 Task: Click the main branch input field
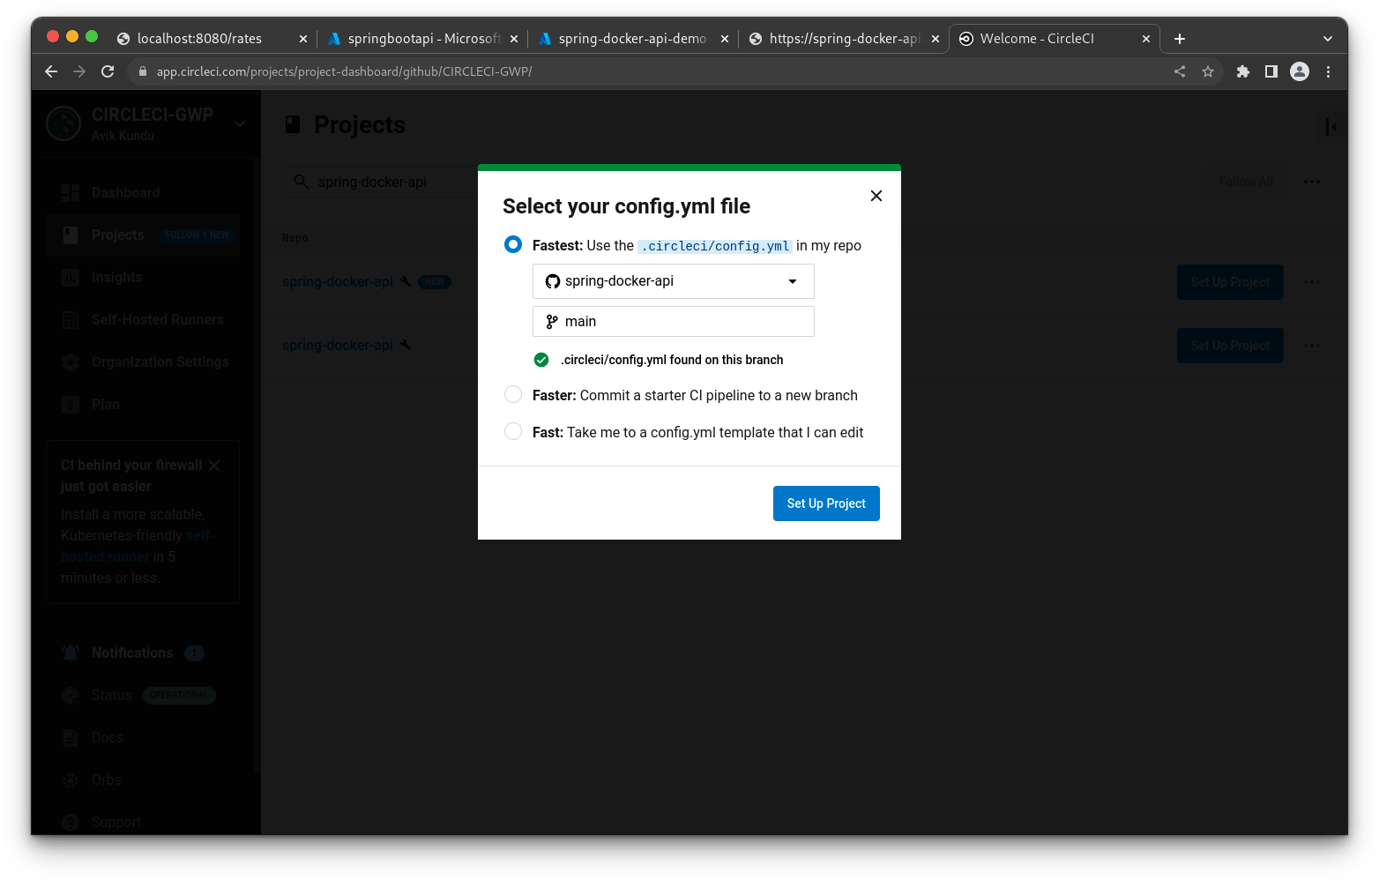[673, 322]
